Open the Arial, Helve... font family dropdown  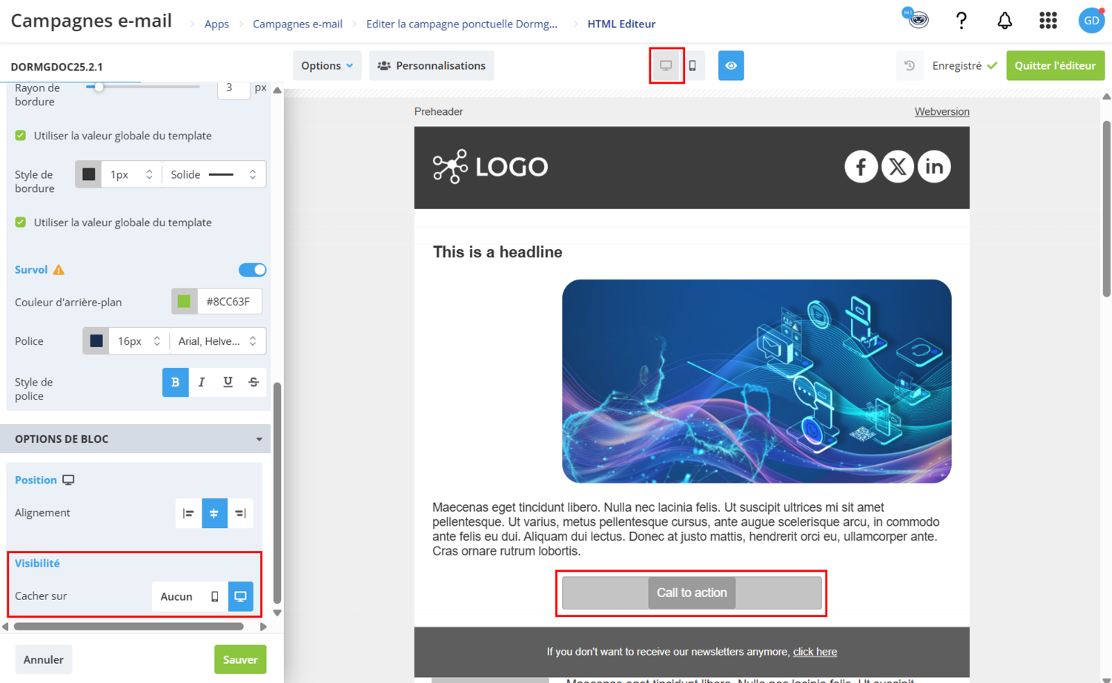[x=218, y=341]
